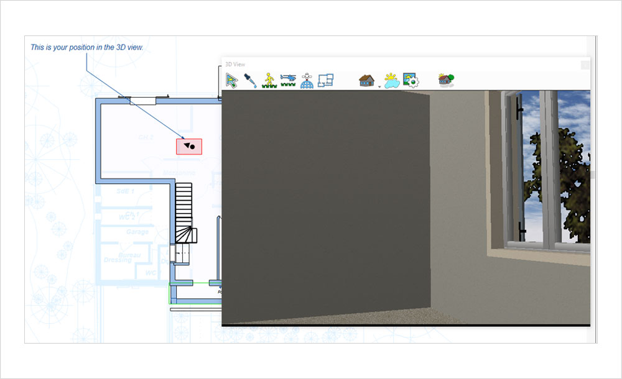Activate the walking person walk-through mode

tap(269, 80)
